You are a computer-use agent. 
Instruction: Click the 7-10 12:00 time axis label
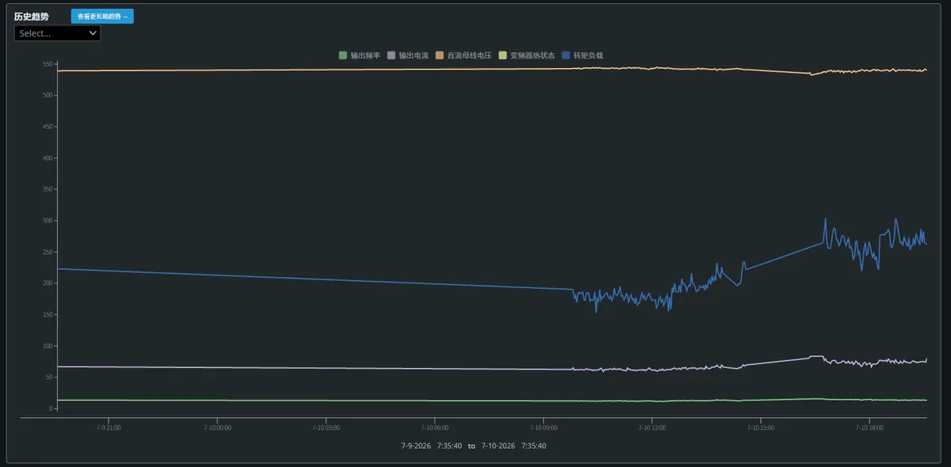tap(652, 427)
